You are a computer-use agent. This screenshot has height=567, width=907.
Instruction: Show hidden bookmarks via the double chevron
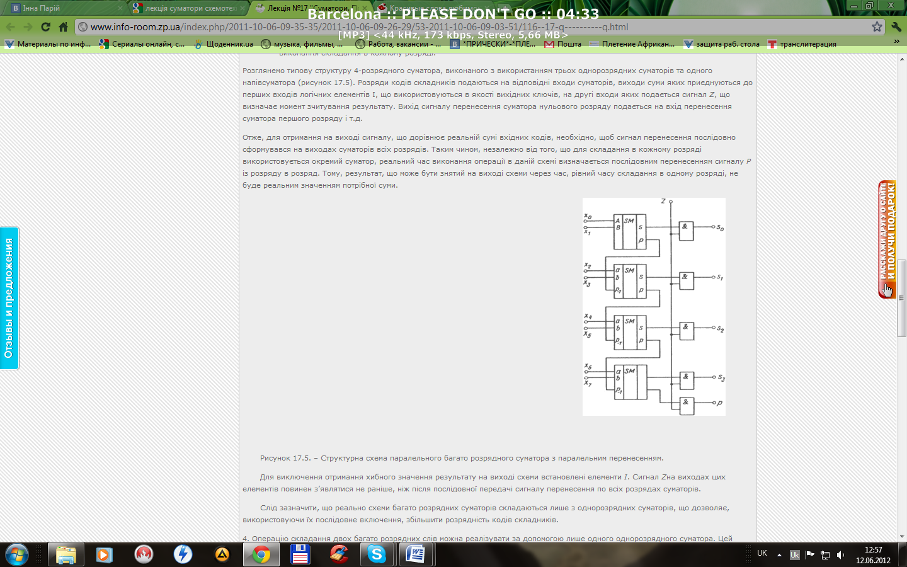[x=896, y=42]
